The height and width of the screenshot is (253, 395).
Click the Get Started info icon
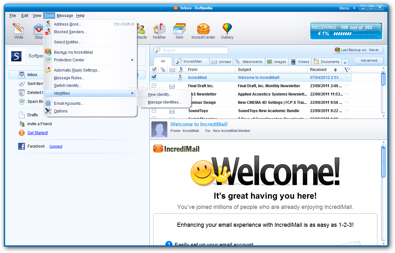point(22,133)
